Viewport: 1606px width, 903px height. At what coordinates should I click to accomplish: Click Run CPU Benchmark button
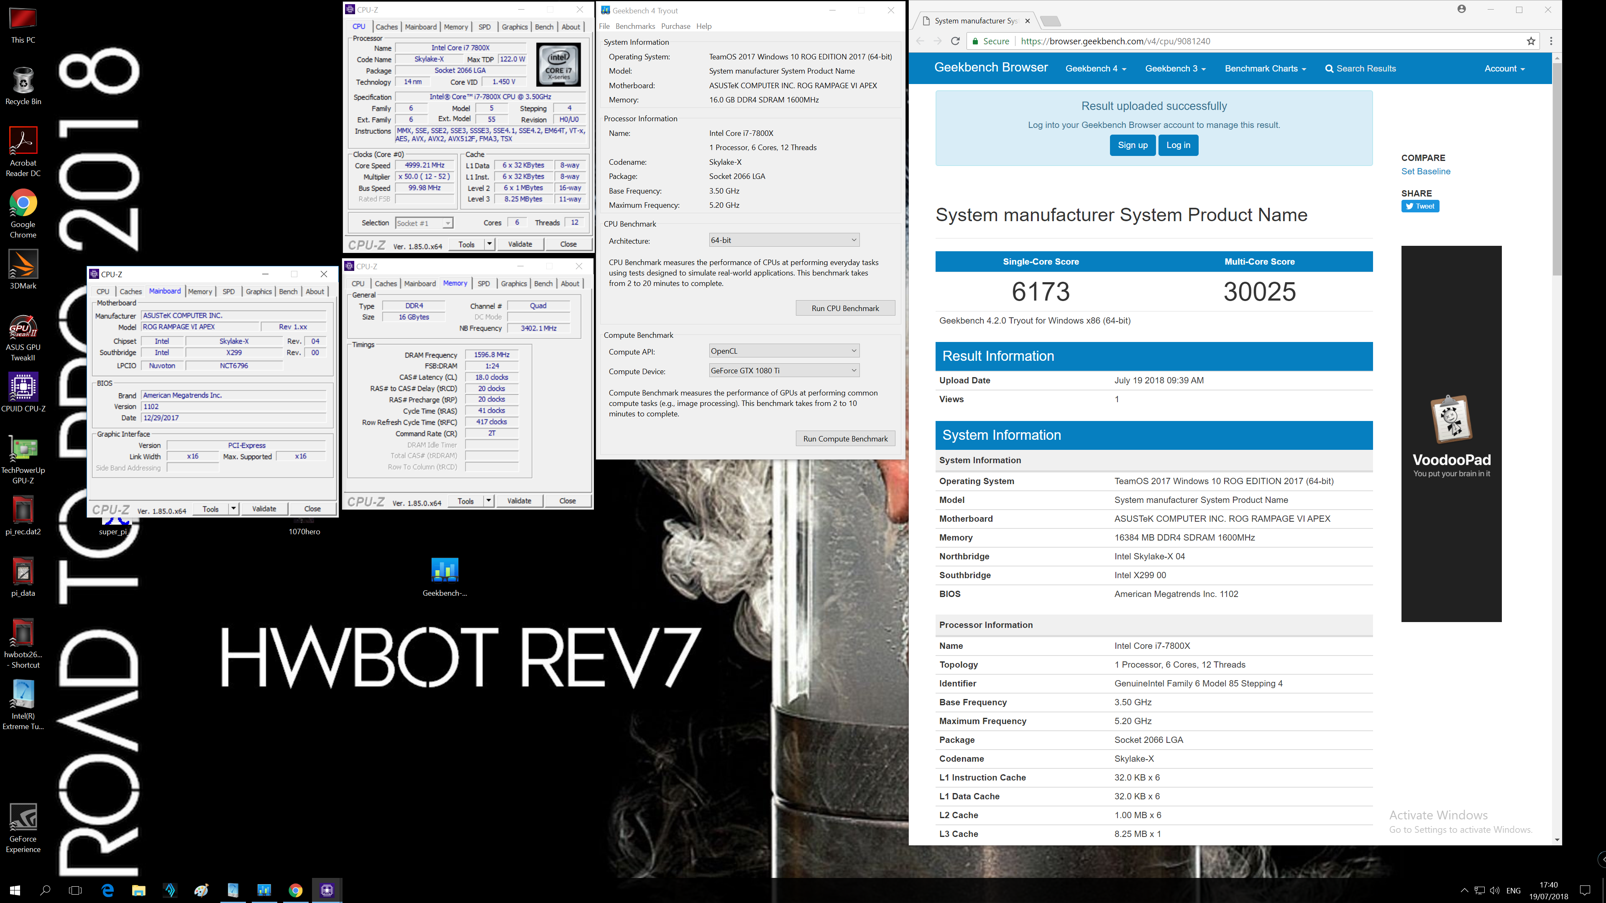(845, 308)
